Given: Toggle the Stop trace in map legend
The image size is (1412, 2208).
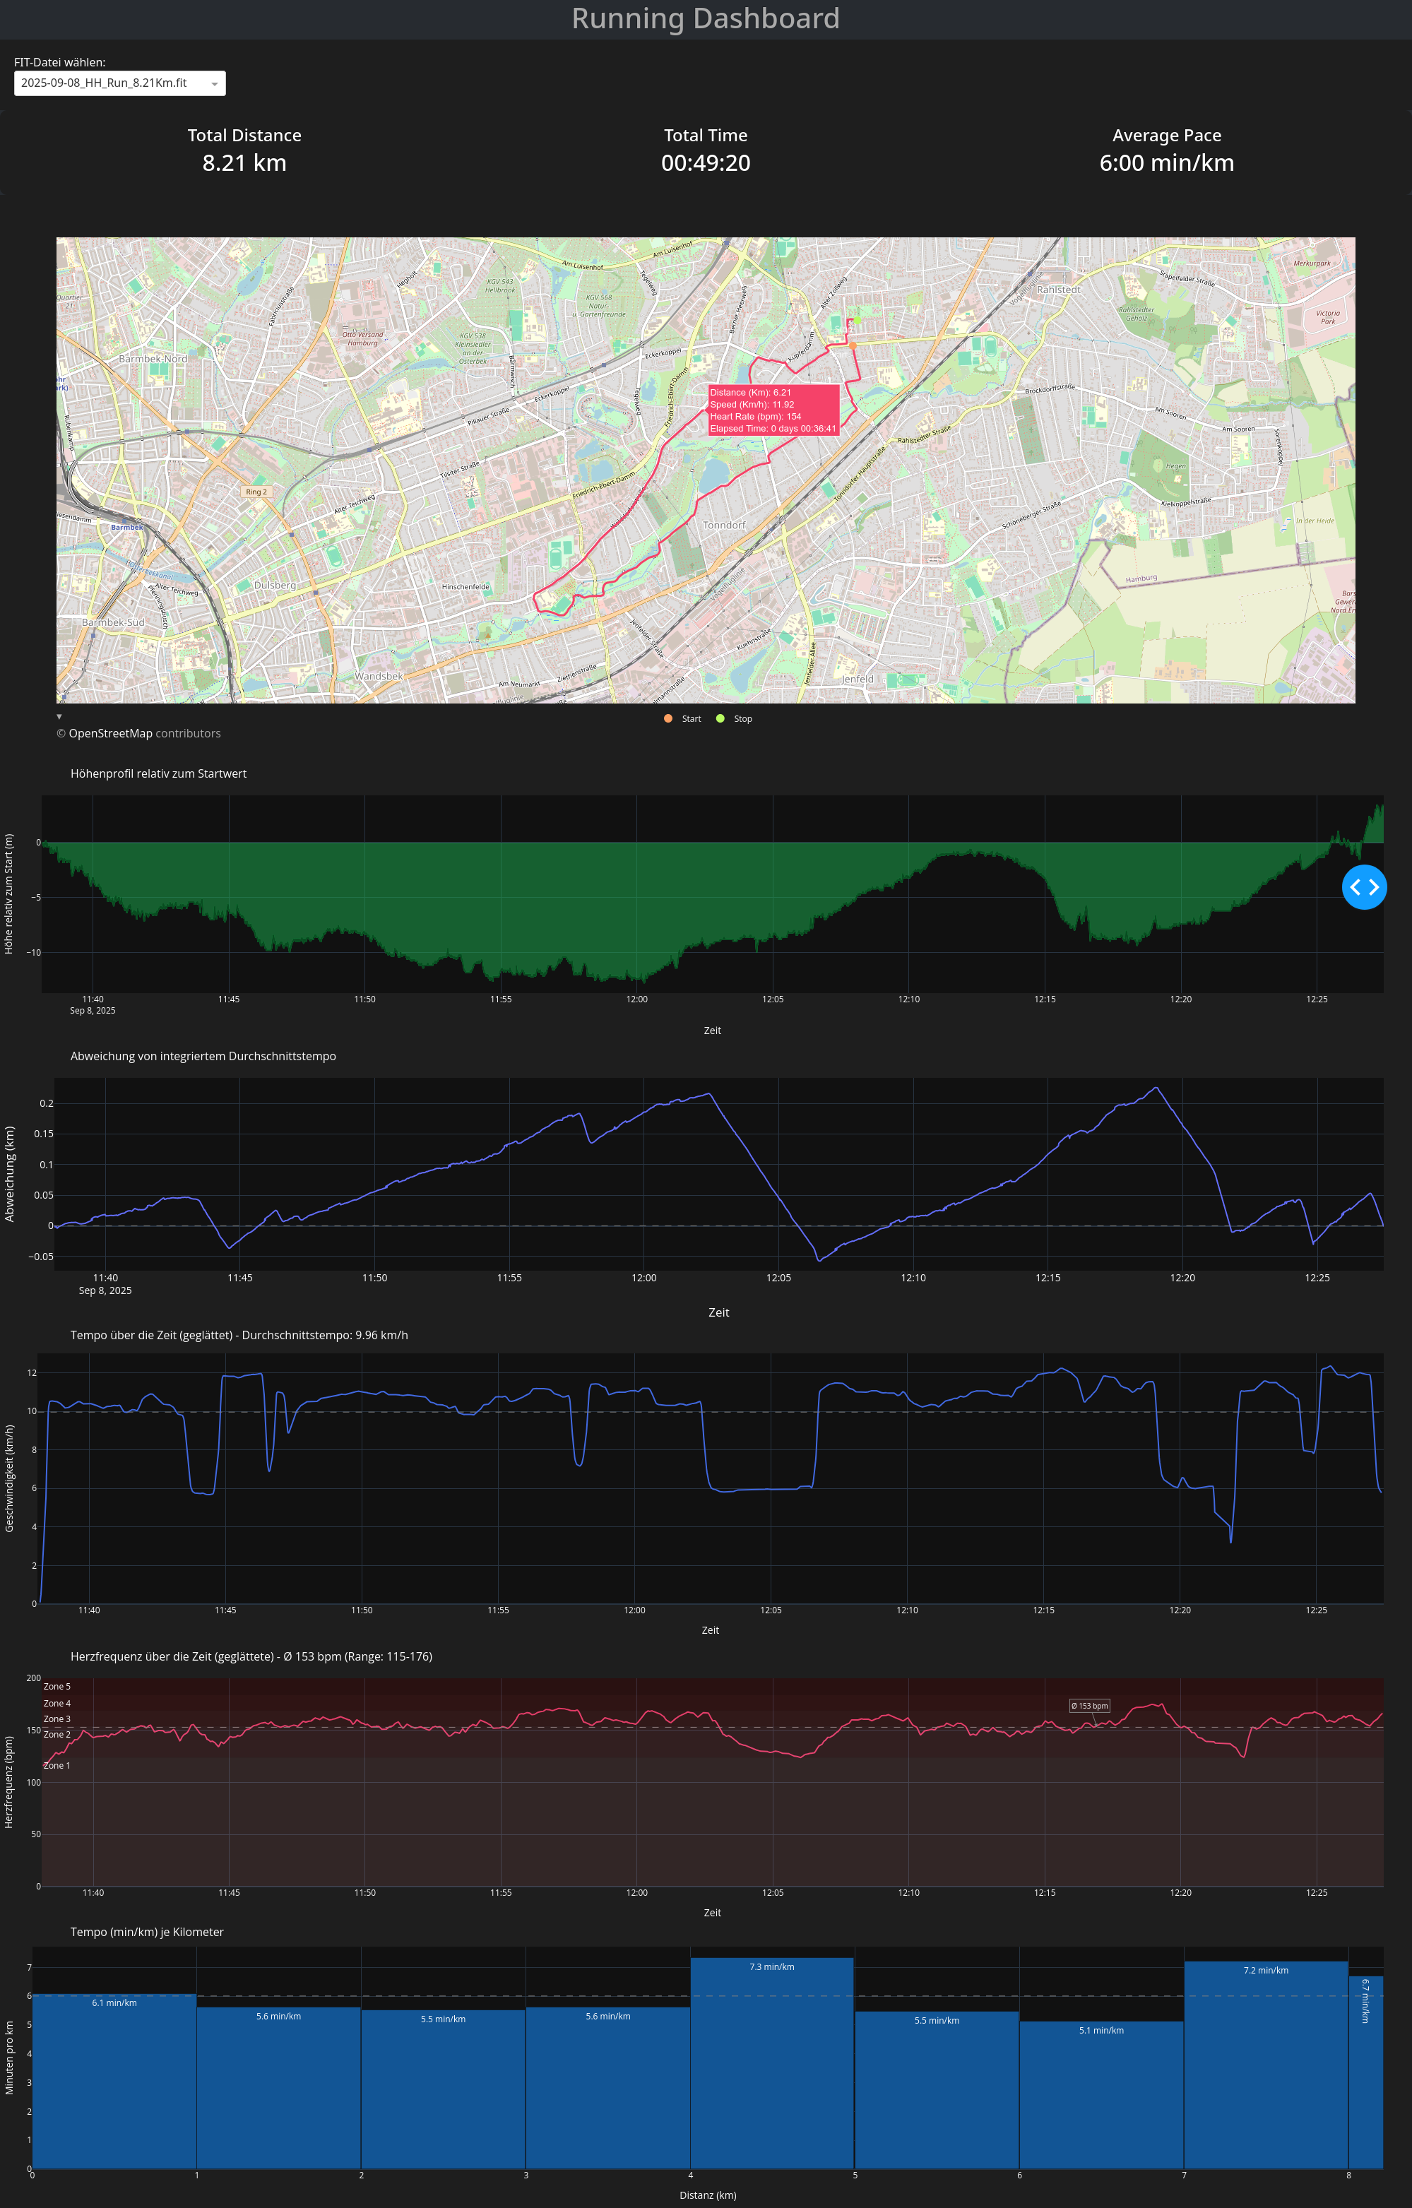Looking at the screenshot, I should pos(742,719).
